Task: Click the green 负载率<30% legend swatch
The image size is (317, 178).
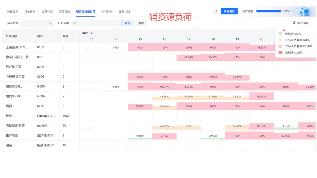Action: pos(280,34)
